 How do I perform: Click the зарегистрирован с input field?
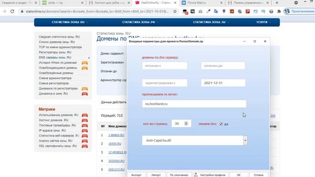[x=164, y=83]
